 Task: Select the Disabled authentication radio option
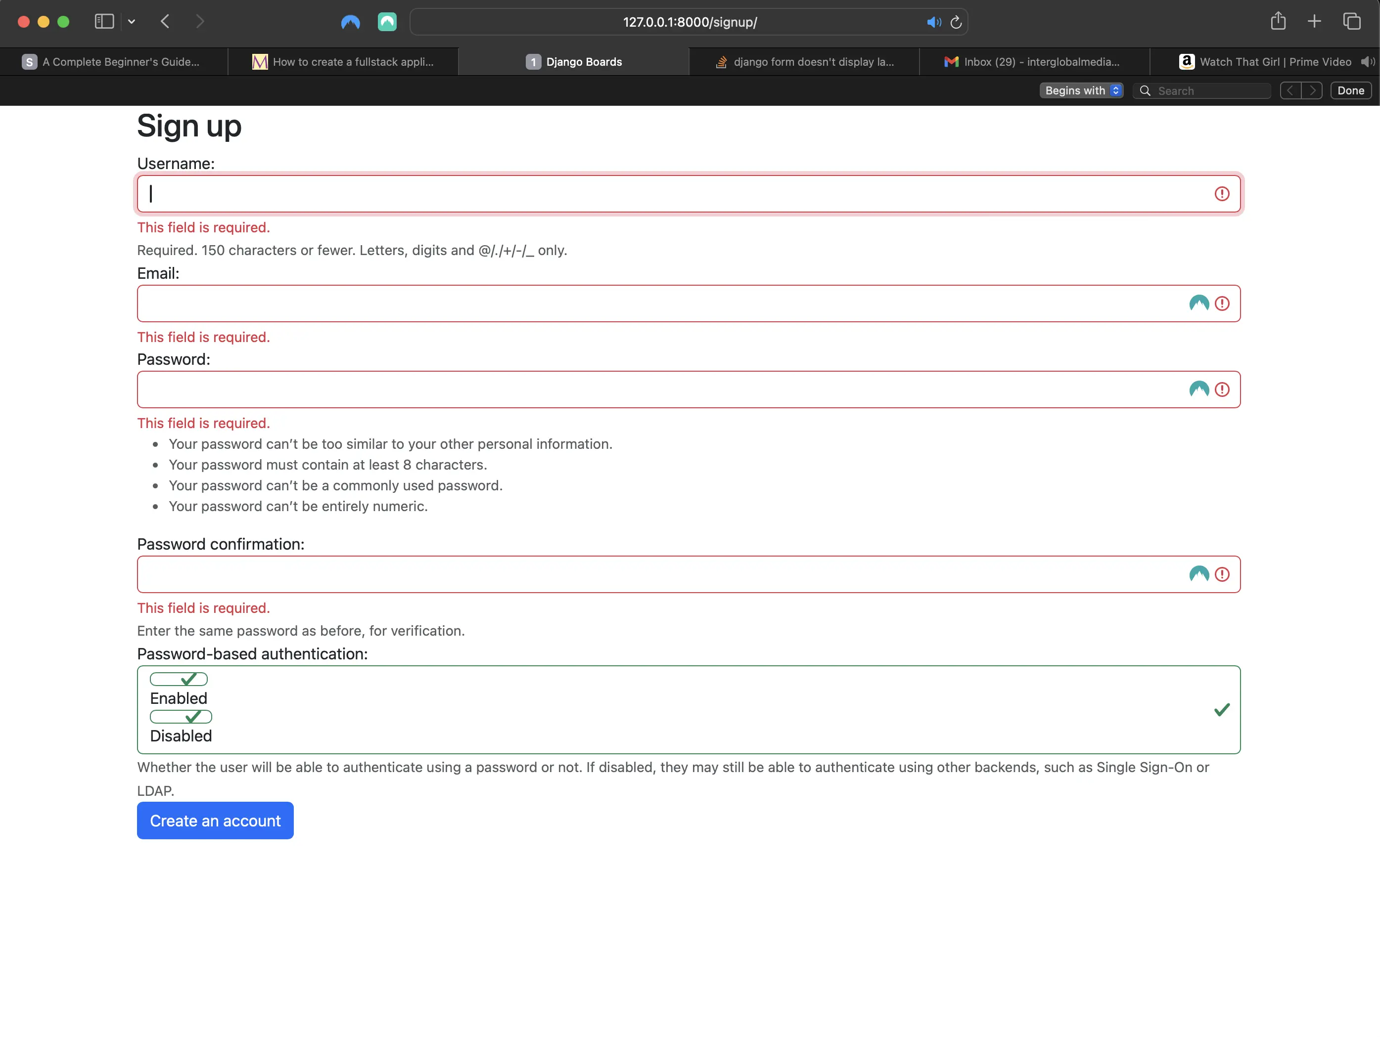coord(181,717)
